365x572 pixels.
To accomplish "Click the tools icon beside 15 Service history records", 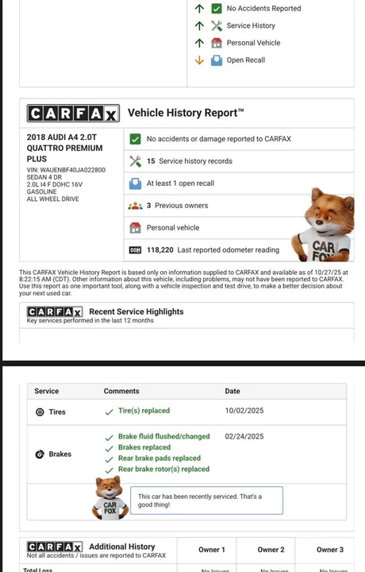I will [x=135, y=161].
